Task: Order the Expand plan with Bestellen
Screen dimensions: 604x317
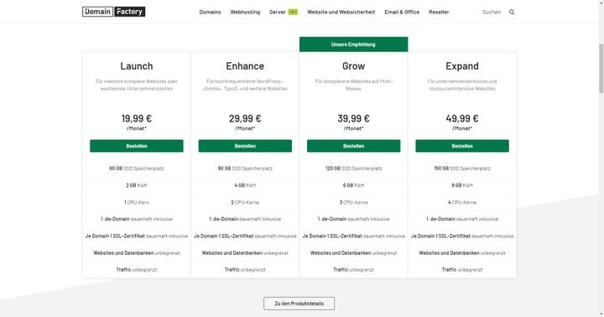Action: (x=462, y=146)
